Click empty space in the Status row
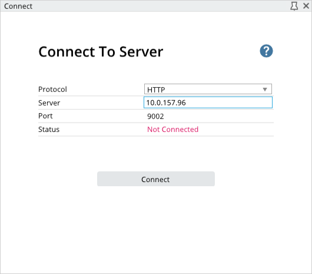The height and width of the screenshot is (274, 312). tap(236, 130)
